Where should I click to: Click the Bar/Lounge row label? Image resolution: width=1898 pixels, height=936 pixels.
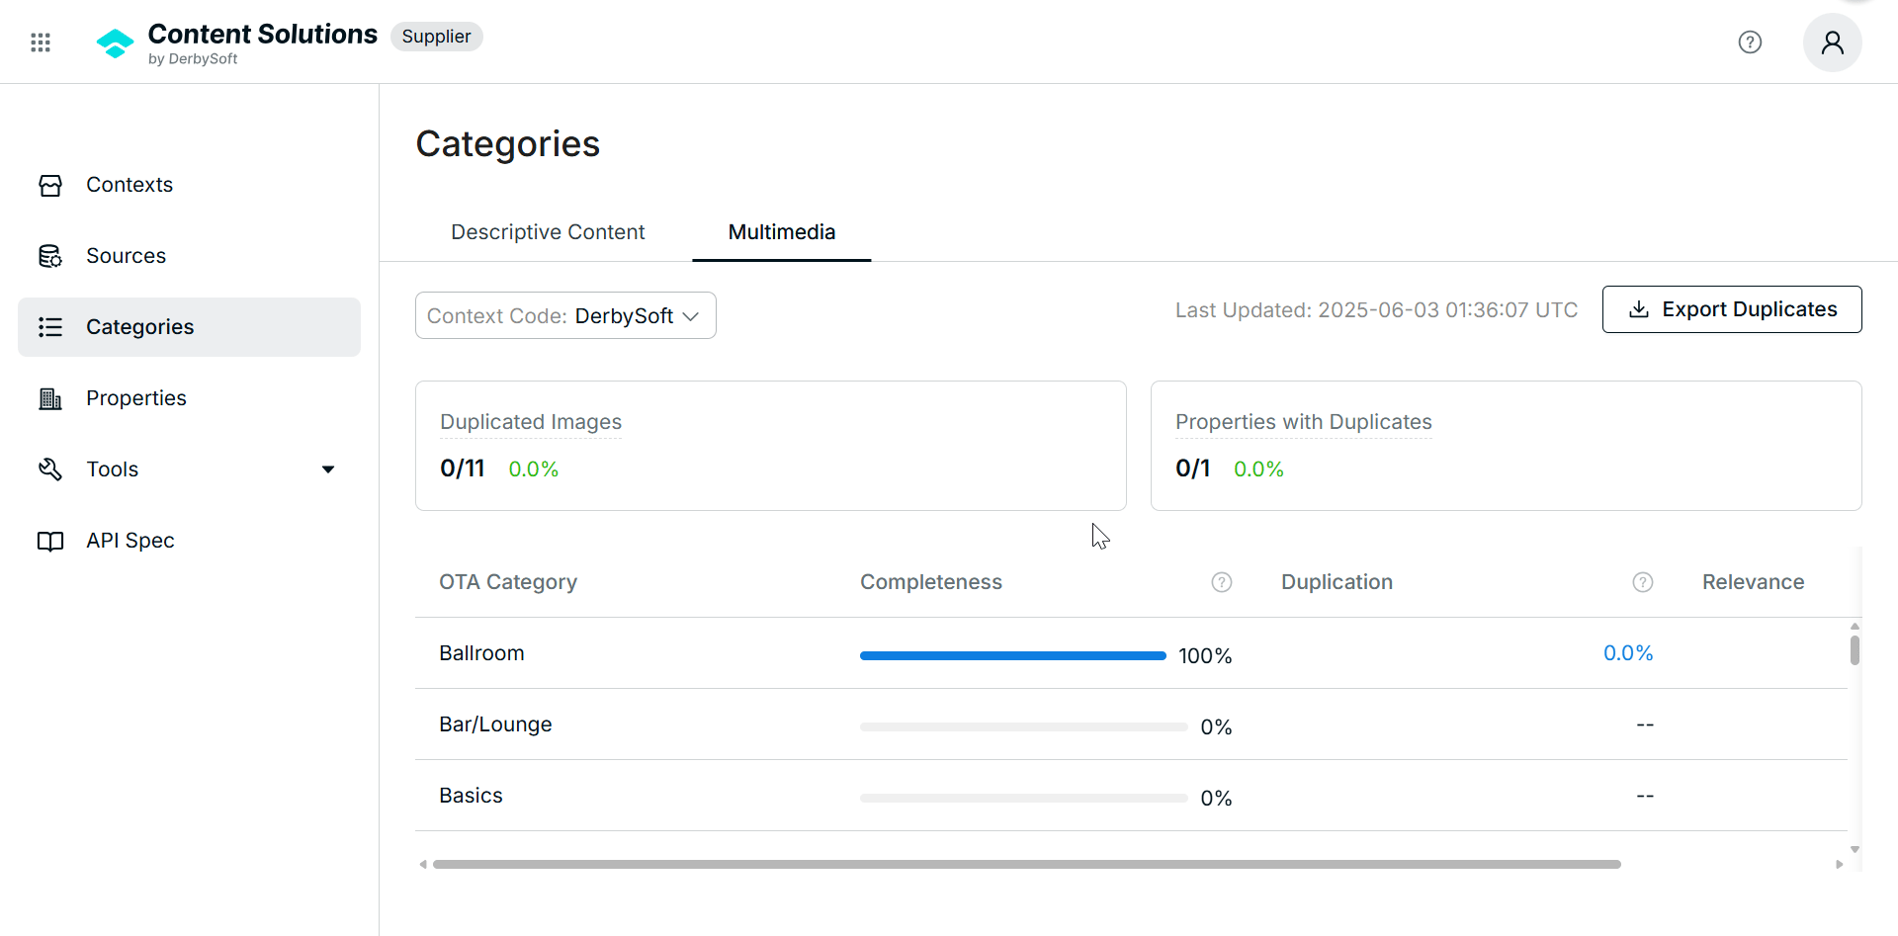[x=495, y=724]
